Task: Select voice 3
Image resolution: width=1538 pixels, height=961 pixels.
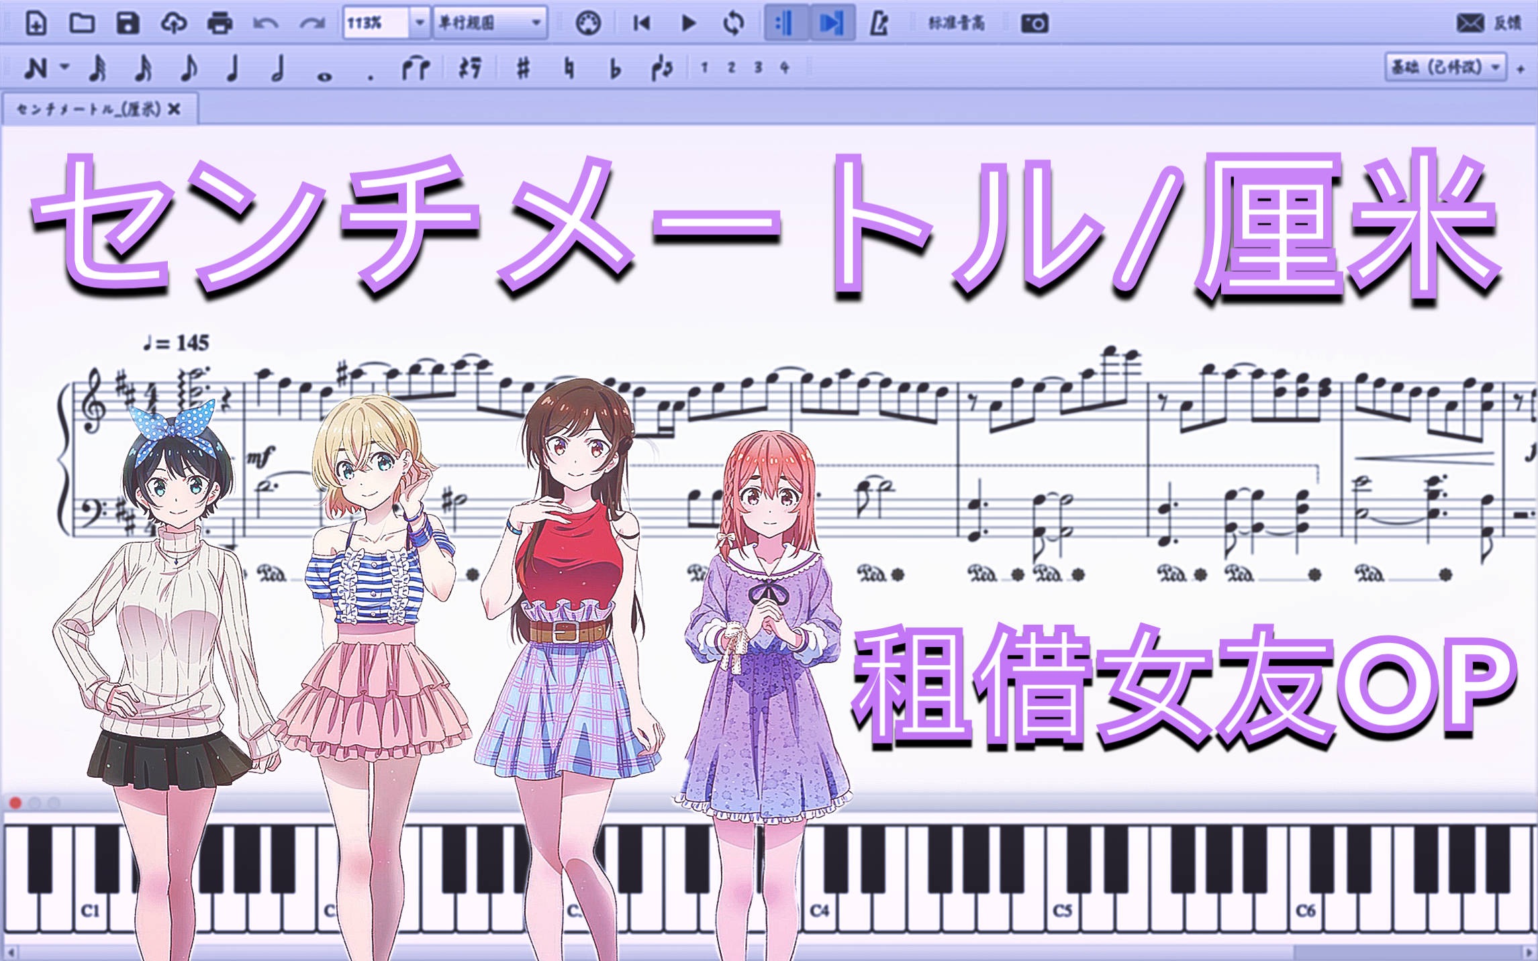Action: tap(758, 68)
